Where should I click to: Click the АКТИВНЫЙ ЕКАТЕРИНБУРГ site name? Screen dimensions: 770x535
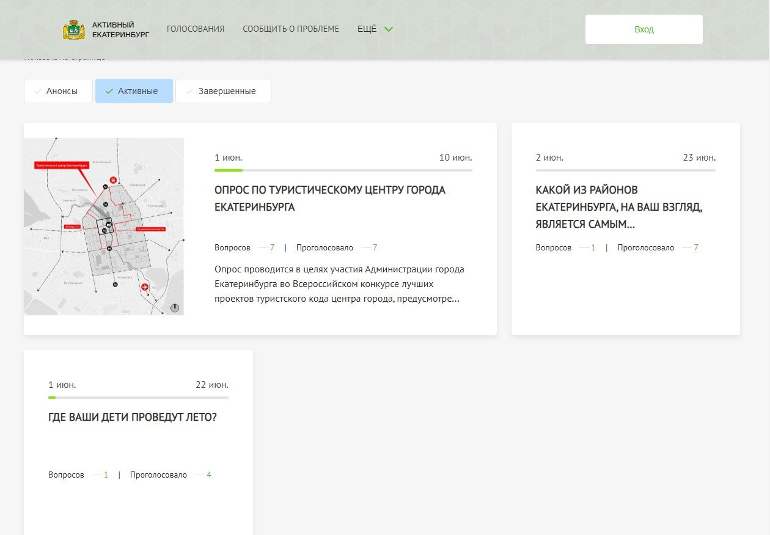click(x=120, y=29)
